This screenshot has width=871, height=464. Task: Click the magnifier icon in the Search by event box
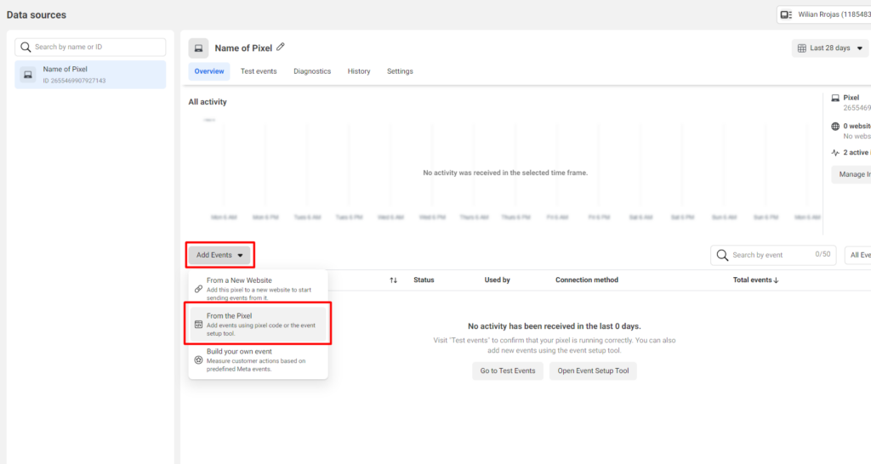point(722,255)
